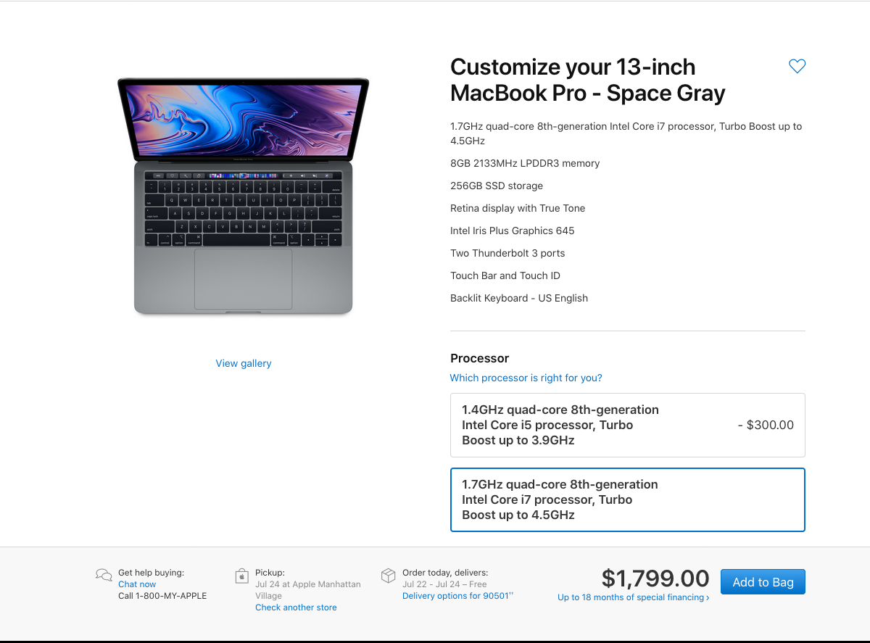The width and height of the screenshot is (870, 643).
Task: Click the delivery box icon
Action: pos(389,576)
